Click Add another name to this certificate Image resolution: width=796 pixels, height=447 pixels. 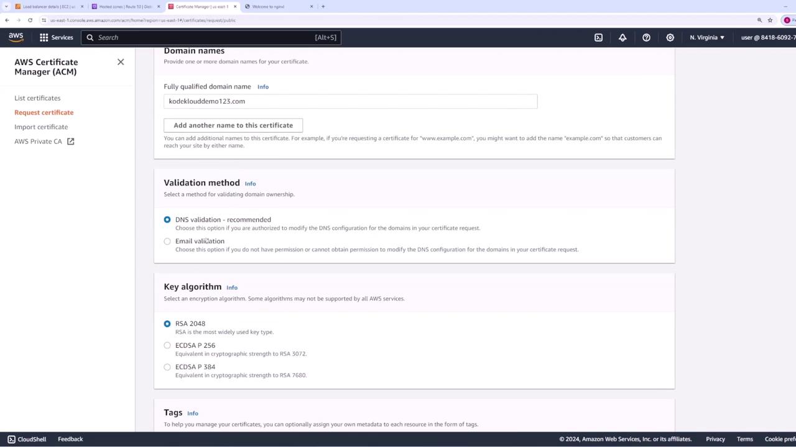tap(233, 125)
